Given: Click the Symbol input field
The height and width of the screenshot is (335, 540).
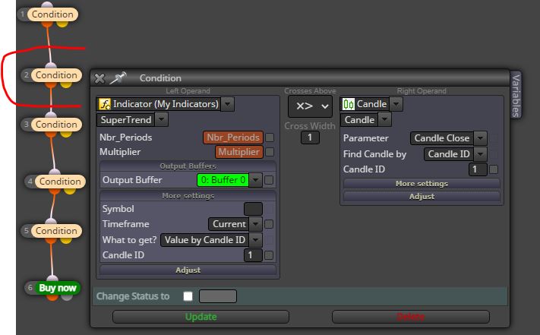Looking at the screenshot, I should [x=253, y=209].
